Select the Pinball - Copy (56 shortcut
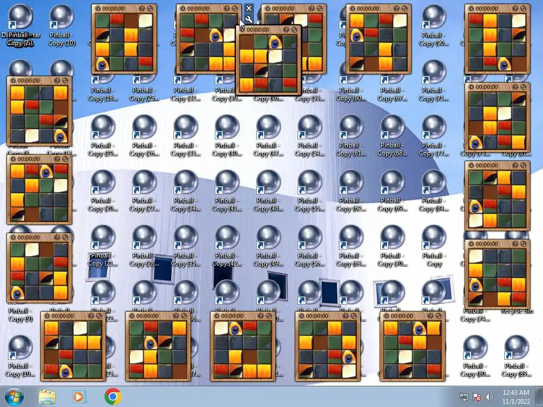The width and height of the screenshot is (543, 407). 310,246
